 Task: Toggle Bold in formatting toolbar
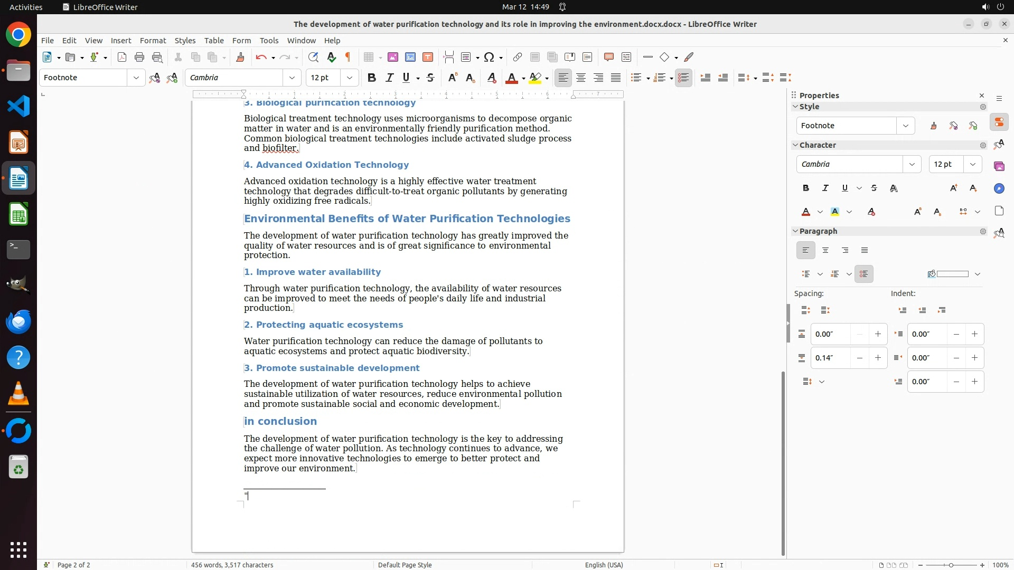pyautogui.click(x=372, y=78)
